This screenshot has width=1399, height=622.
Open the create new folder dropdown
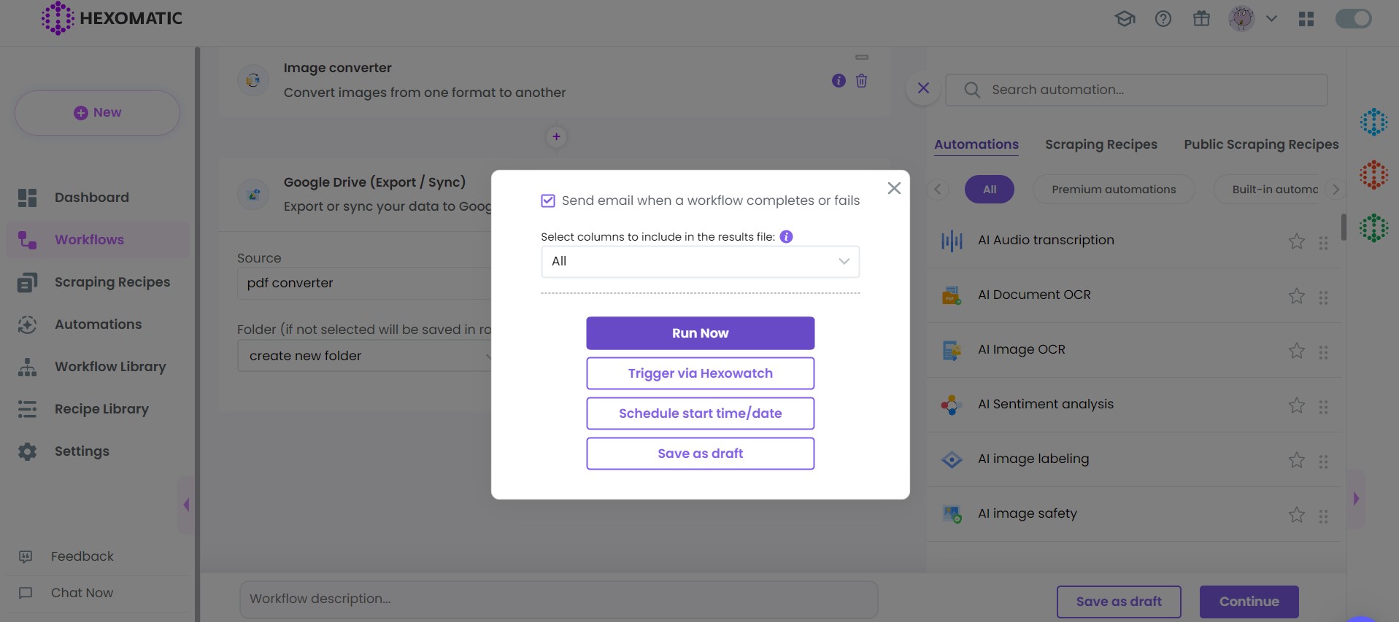365,356
